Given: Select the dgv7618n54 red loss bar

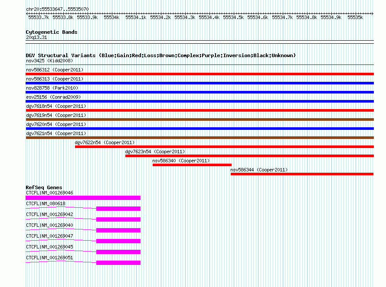Looking at the screenshot, I should pyautogui.click(x=200, y=110).
